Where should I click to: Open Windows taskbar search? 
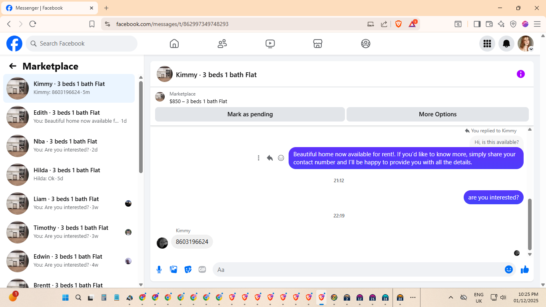[78, 297]
